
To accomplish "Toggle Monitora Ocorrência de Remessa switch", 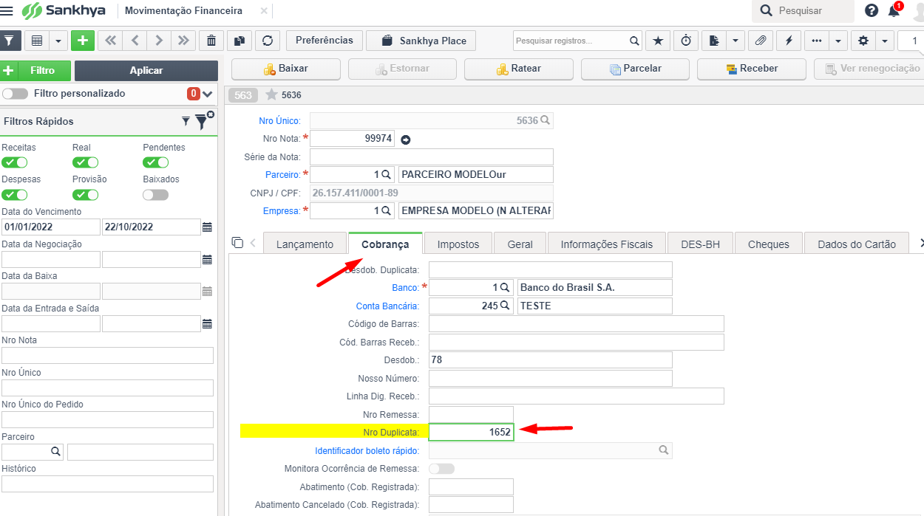I will click(441, 469).
